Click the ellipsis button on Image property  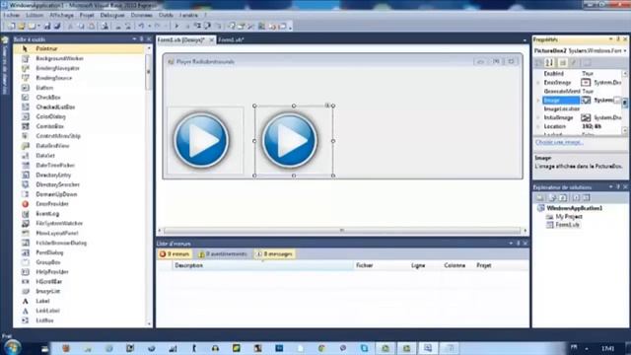tap(617, 101)
